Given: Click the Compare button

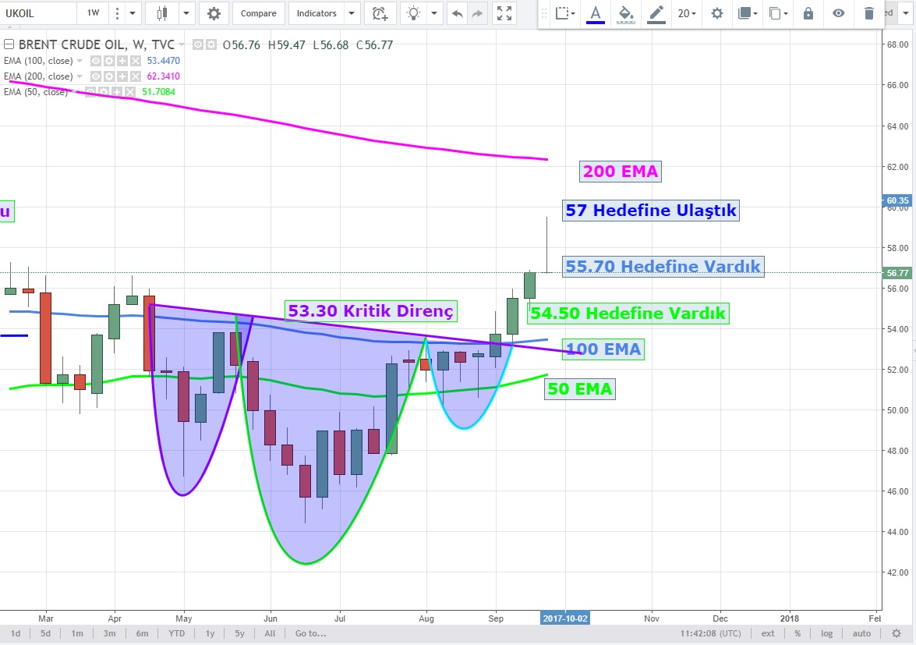Looking at the screenshot, I should (258, 13).
